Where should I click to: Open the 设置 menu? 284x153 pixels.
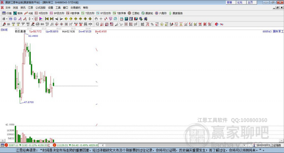50,7
